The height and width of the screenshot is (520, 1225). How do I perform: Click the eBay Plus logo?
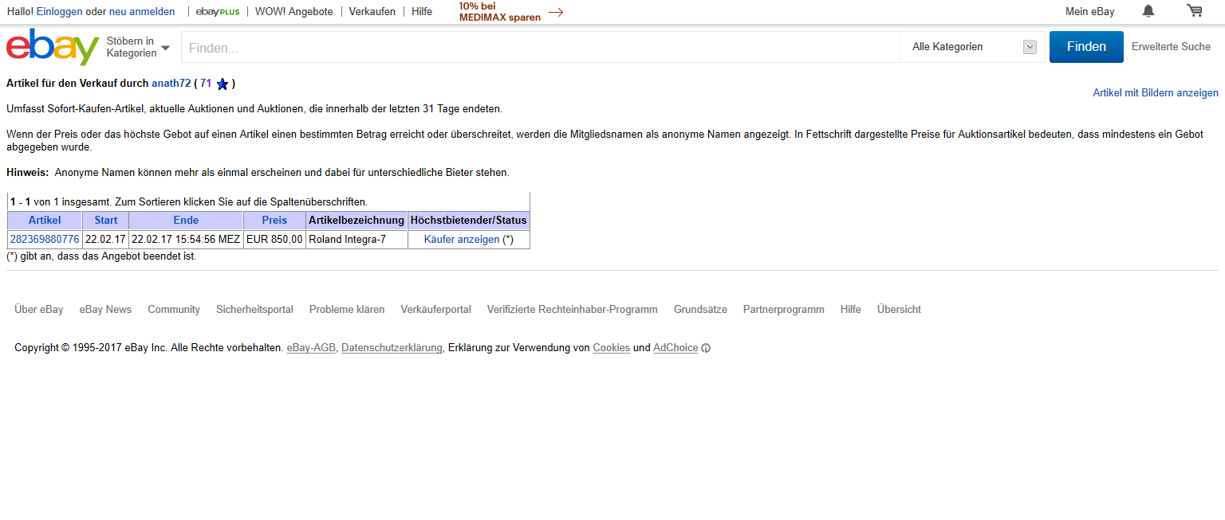tap(218, 12)
